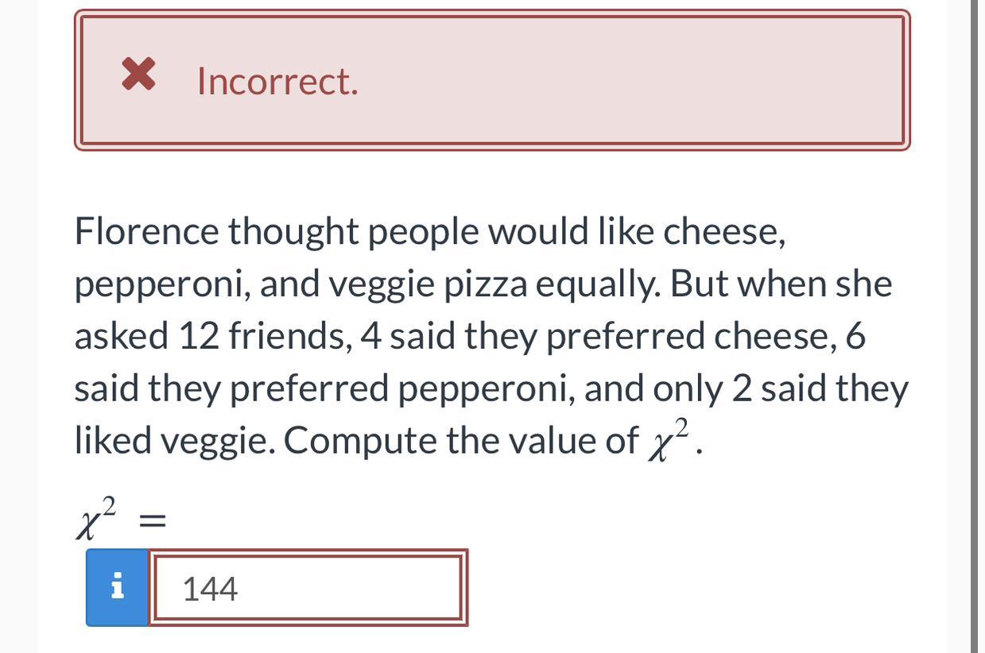
Task: Click the chi-squared label above the answer box
Action: 96,520
